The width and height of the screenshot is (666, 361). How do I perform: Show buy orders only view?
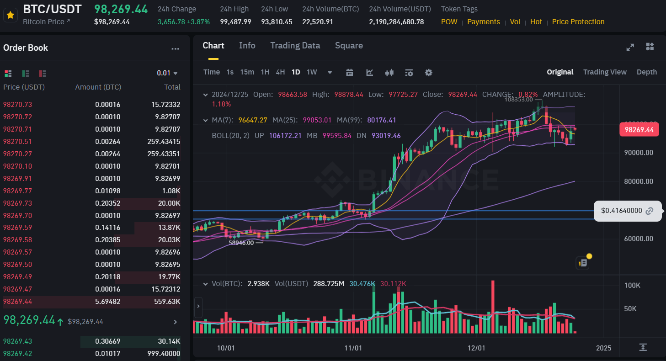point(25,73)
